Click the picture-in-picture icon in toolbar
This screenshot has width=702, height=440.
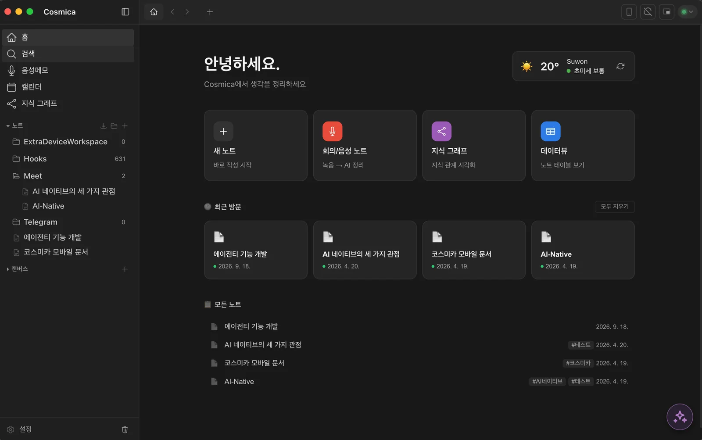(x=666, y=12)
